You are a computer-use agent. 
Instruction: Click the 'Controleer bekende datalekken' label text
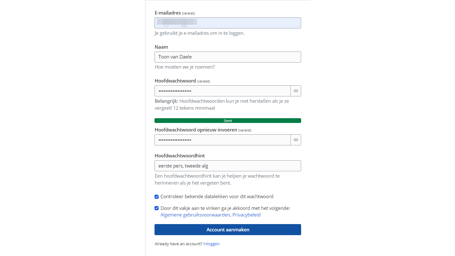217,197
